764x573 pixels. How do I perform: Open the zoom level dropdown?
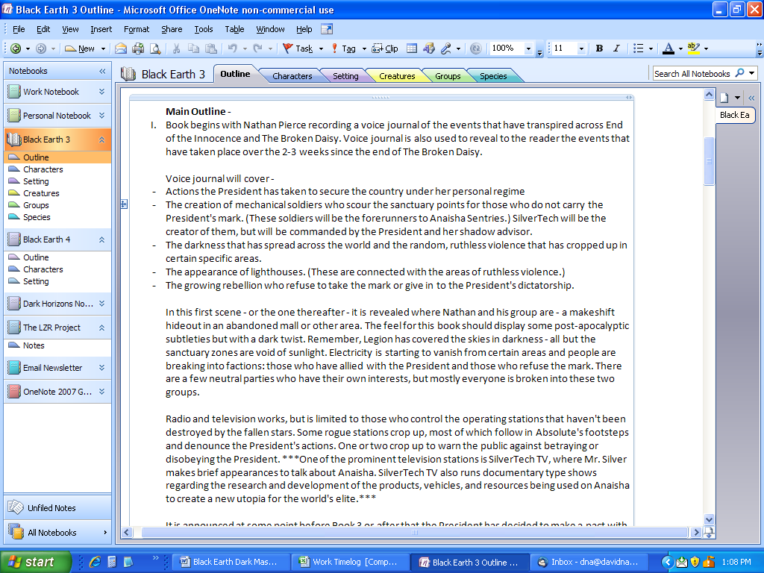(x=527, y=48)
